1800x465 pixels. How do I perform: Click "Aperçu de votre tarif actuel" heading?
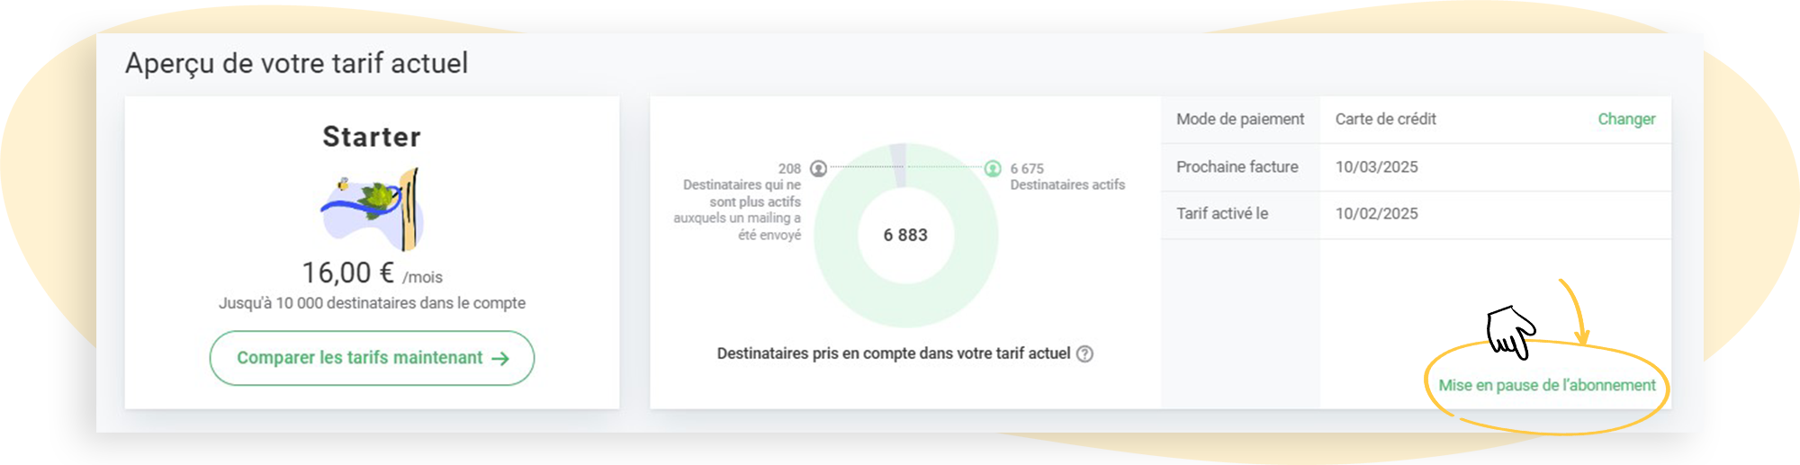(296, 63)
